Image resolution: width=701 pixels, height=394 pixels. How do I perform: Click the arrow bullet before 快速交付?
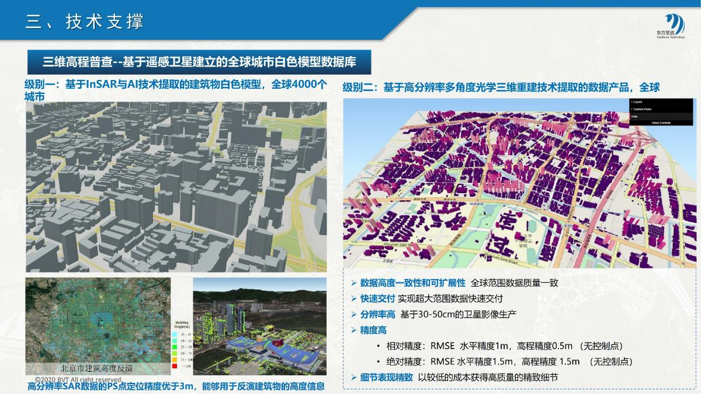(x=353, y=298)
